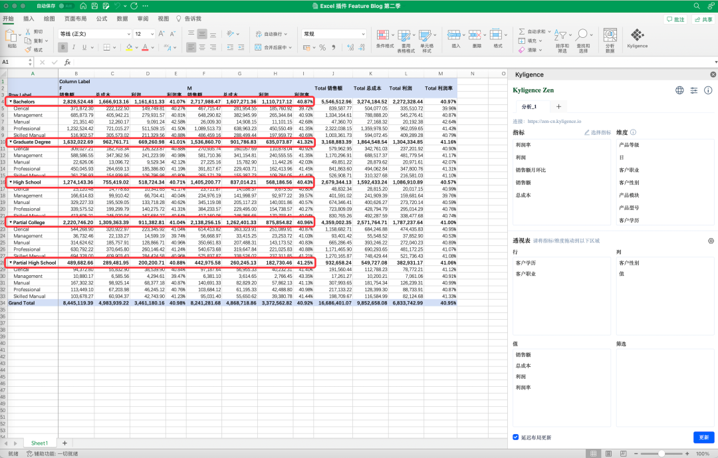This screenshot has height=458, width=718.
Task: Click the Analyze Data (分析数据) ribbon icon
Action: [609, 35]
